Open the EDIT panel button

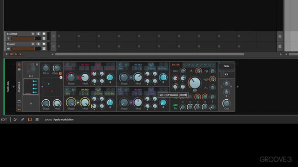[x=4, y=120]
